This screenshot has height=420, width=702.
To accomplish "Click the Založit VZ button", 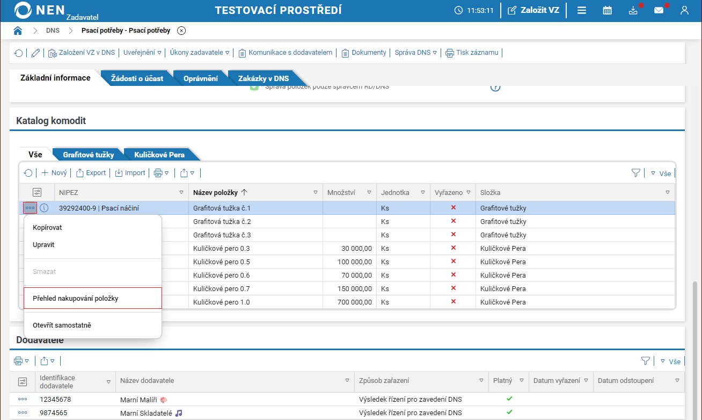I will (533, 10).
